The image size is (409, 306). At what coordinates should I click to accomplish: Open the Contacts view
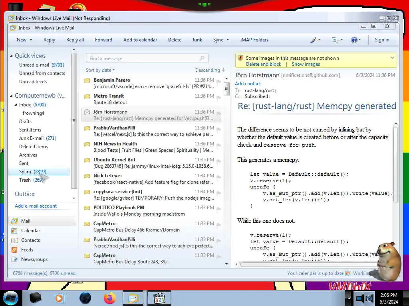click(x=30, y=240)
